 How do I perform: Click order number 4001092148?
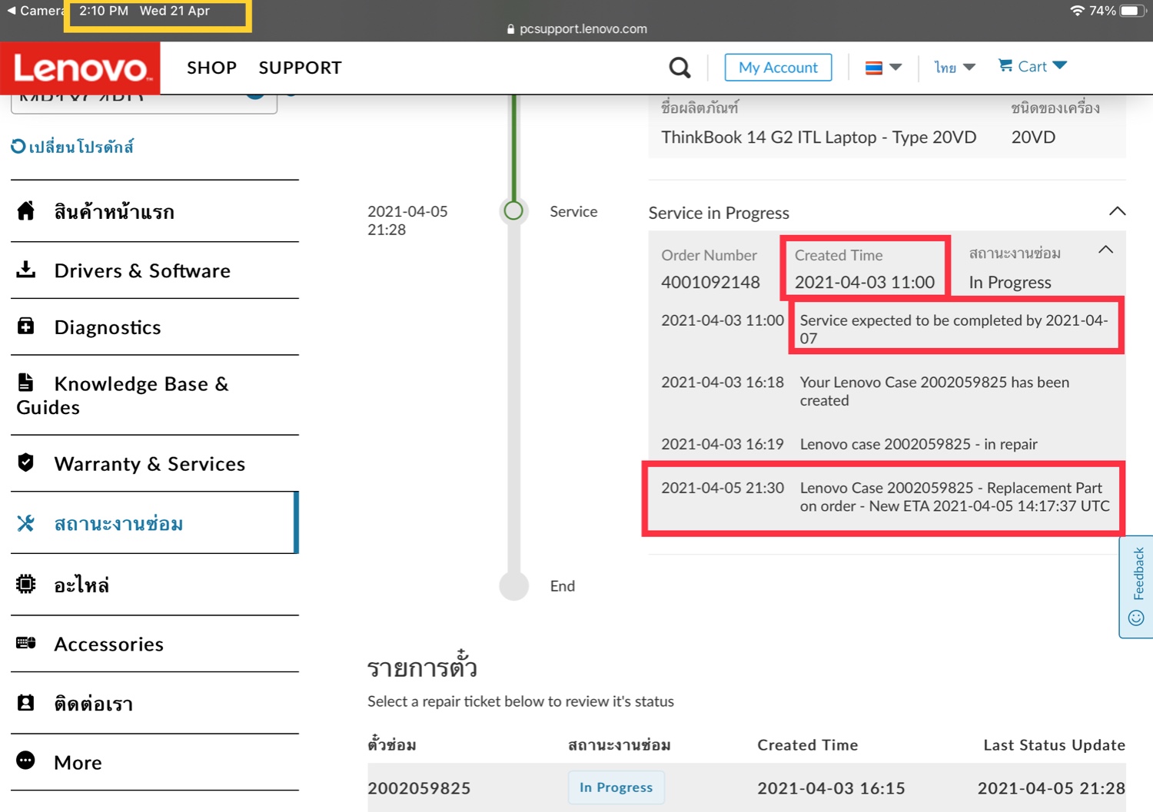[710, 282]
